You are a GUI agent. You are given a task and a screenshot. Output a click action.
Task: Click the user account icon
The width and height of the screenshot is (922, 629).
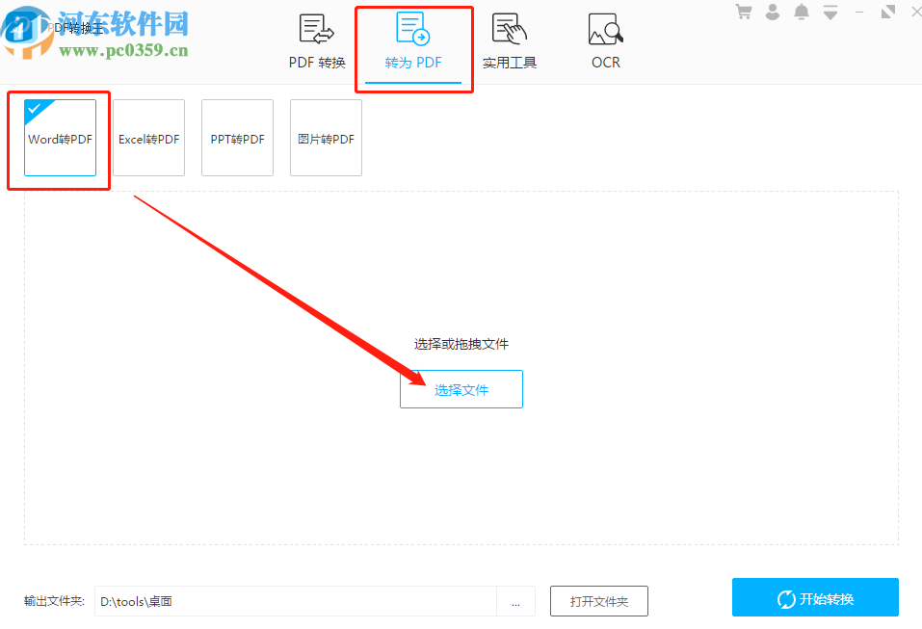pos(772,12)
